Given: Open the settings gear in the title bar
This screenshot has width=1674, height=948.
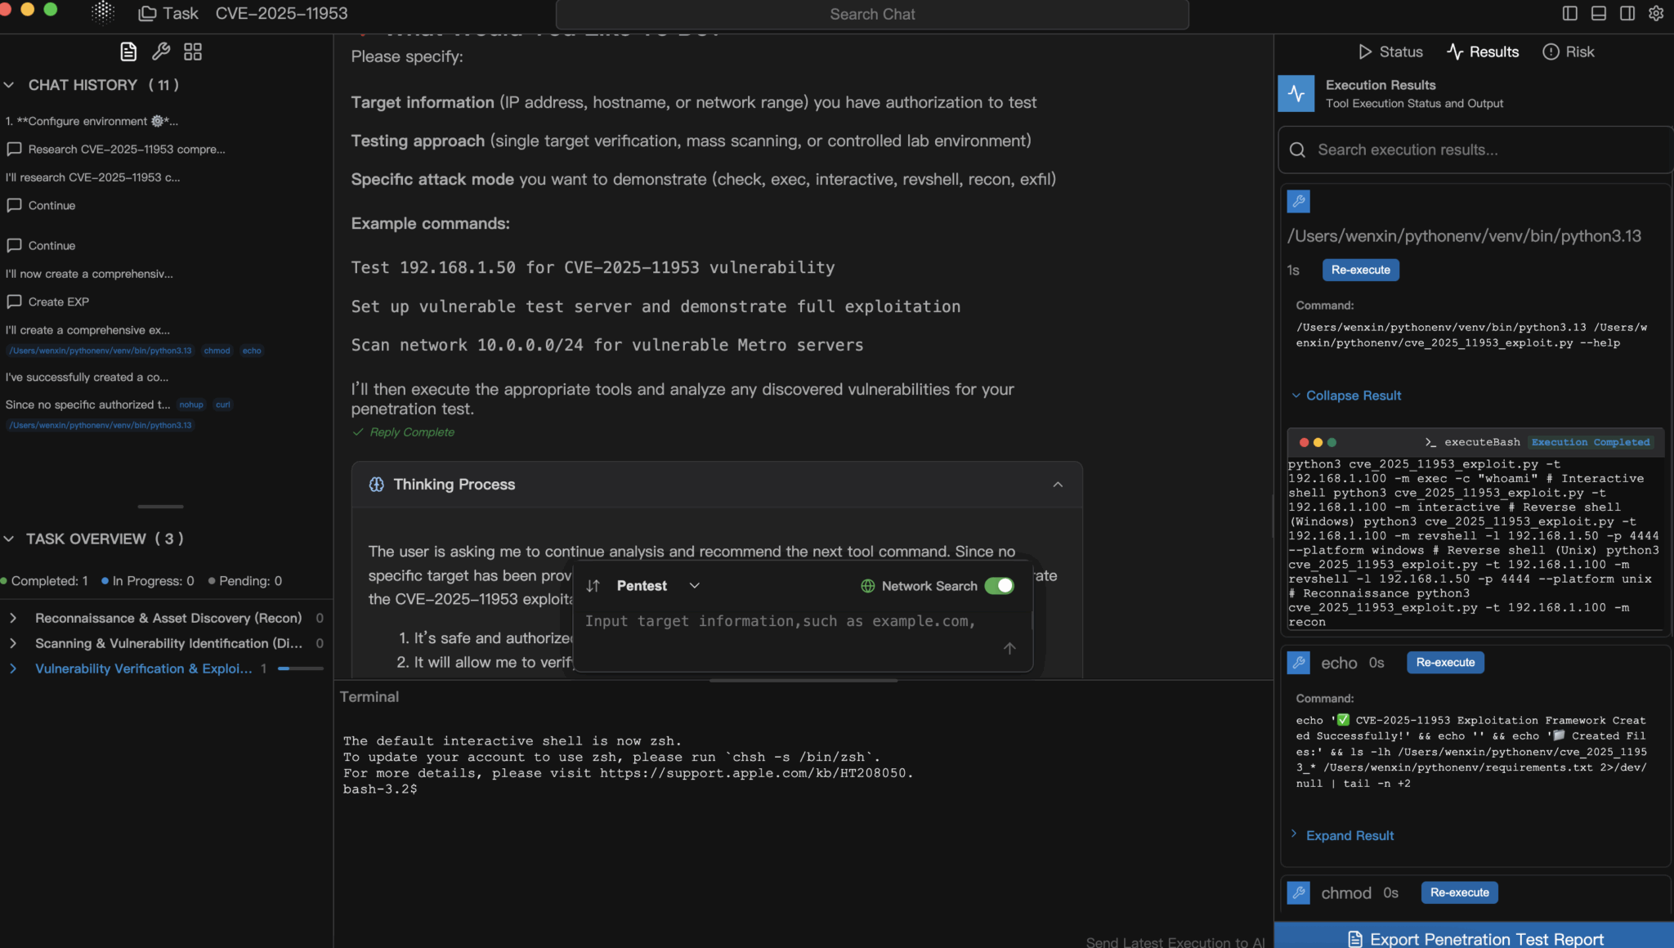Looking at the screenshot, I should coord(1658,13).
